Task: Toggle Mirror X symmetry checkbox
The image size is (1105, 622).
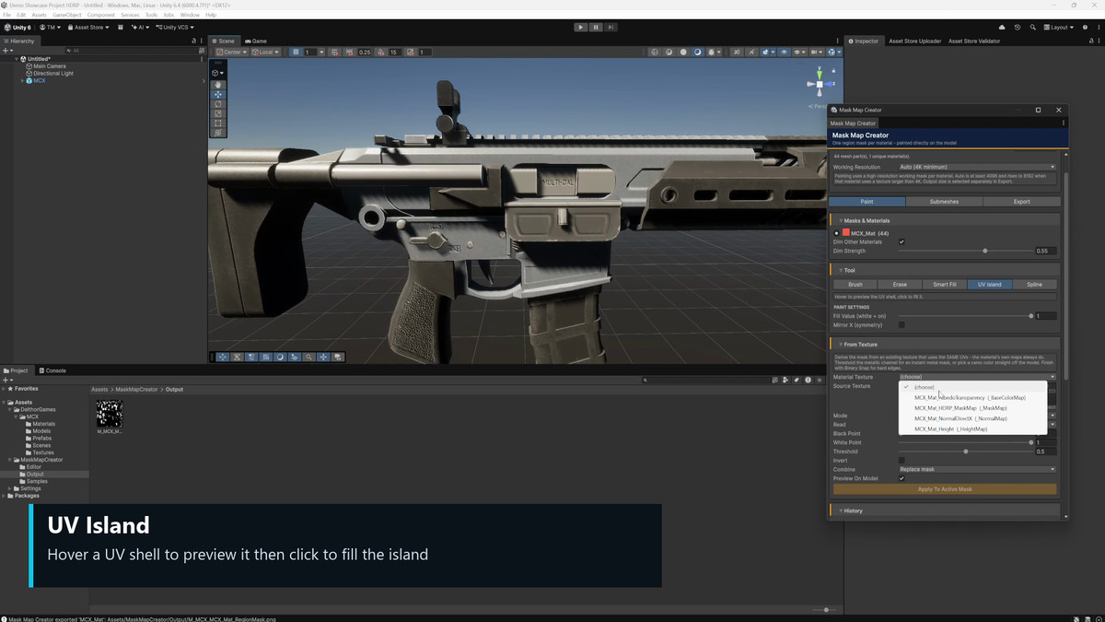Action: [901, 324]
